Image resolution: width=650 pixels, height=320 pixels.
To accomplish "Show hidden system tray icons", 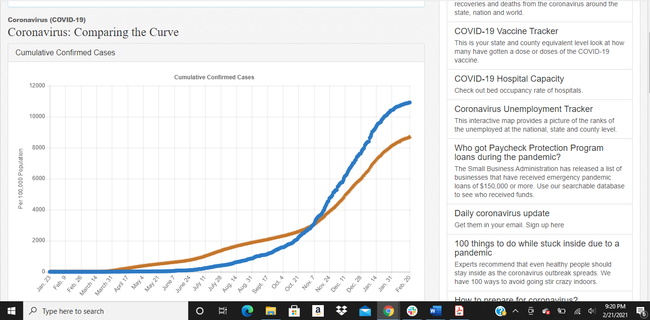I will pyautogui.click(x=515, y=311).
